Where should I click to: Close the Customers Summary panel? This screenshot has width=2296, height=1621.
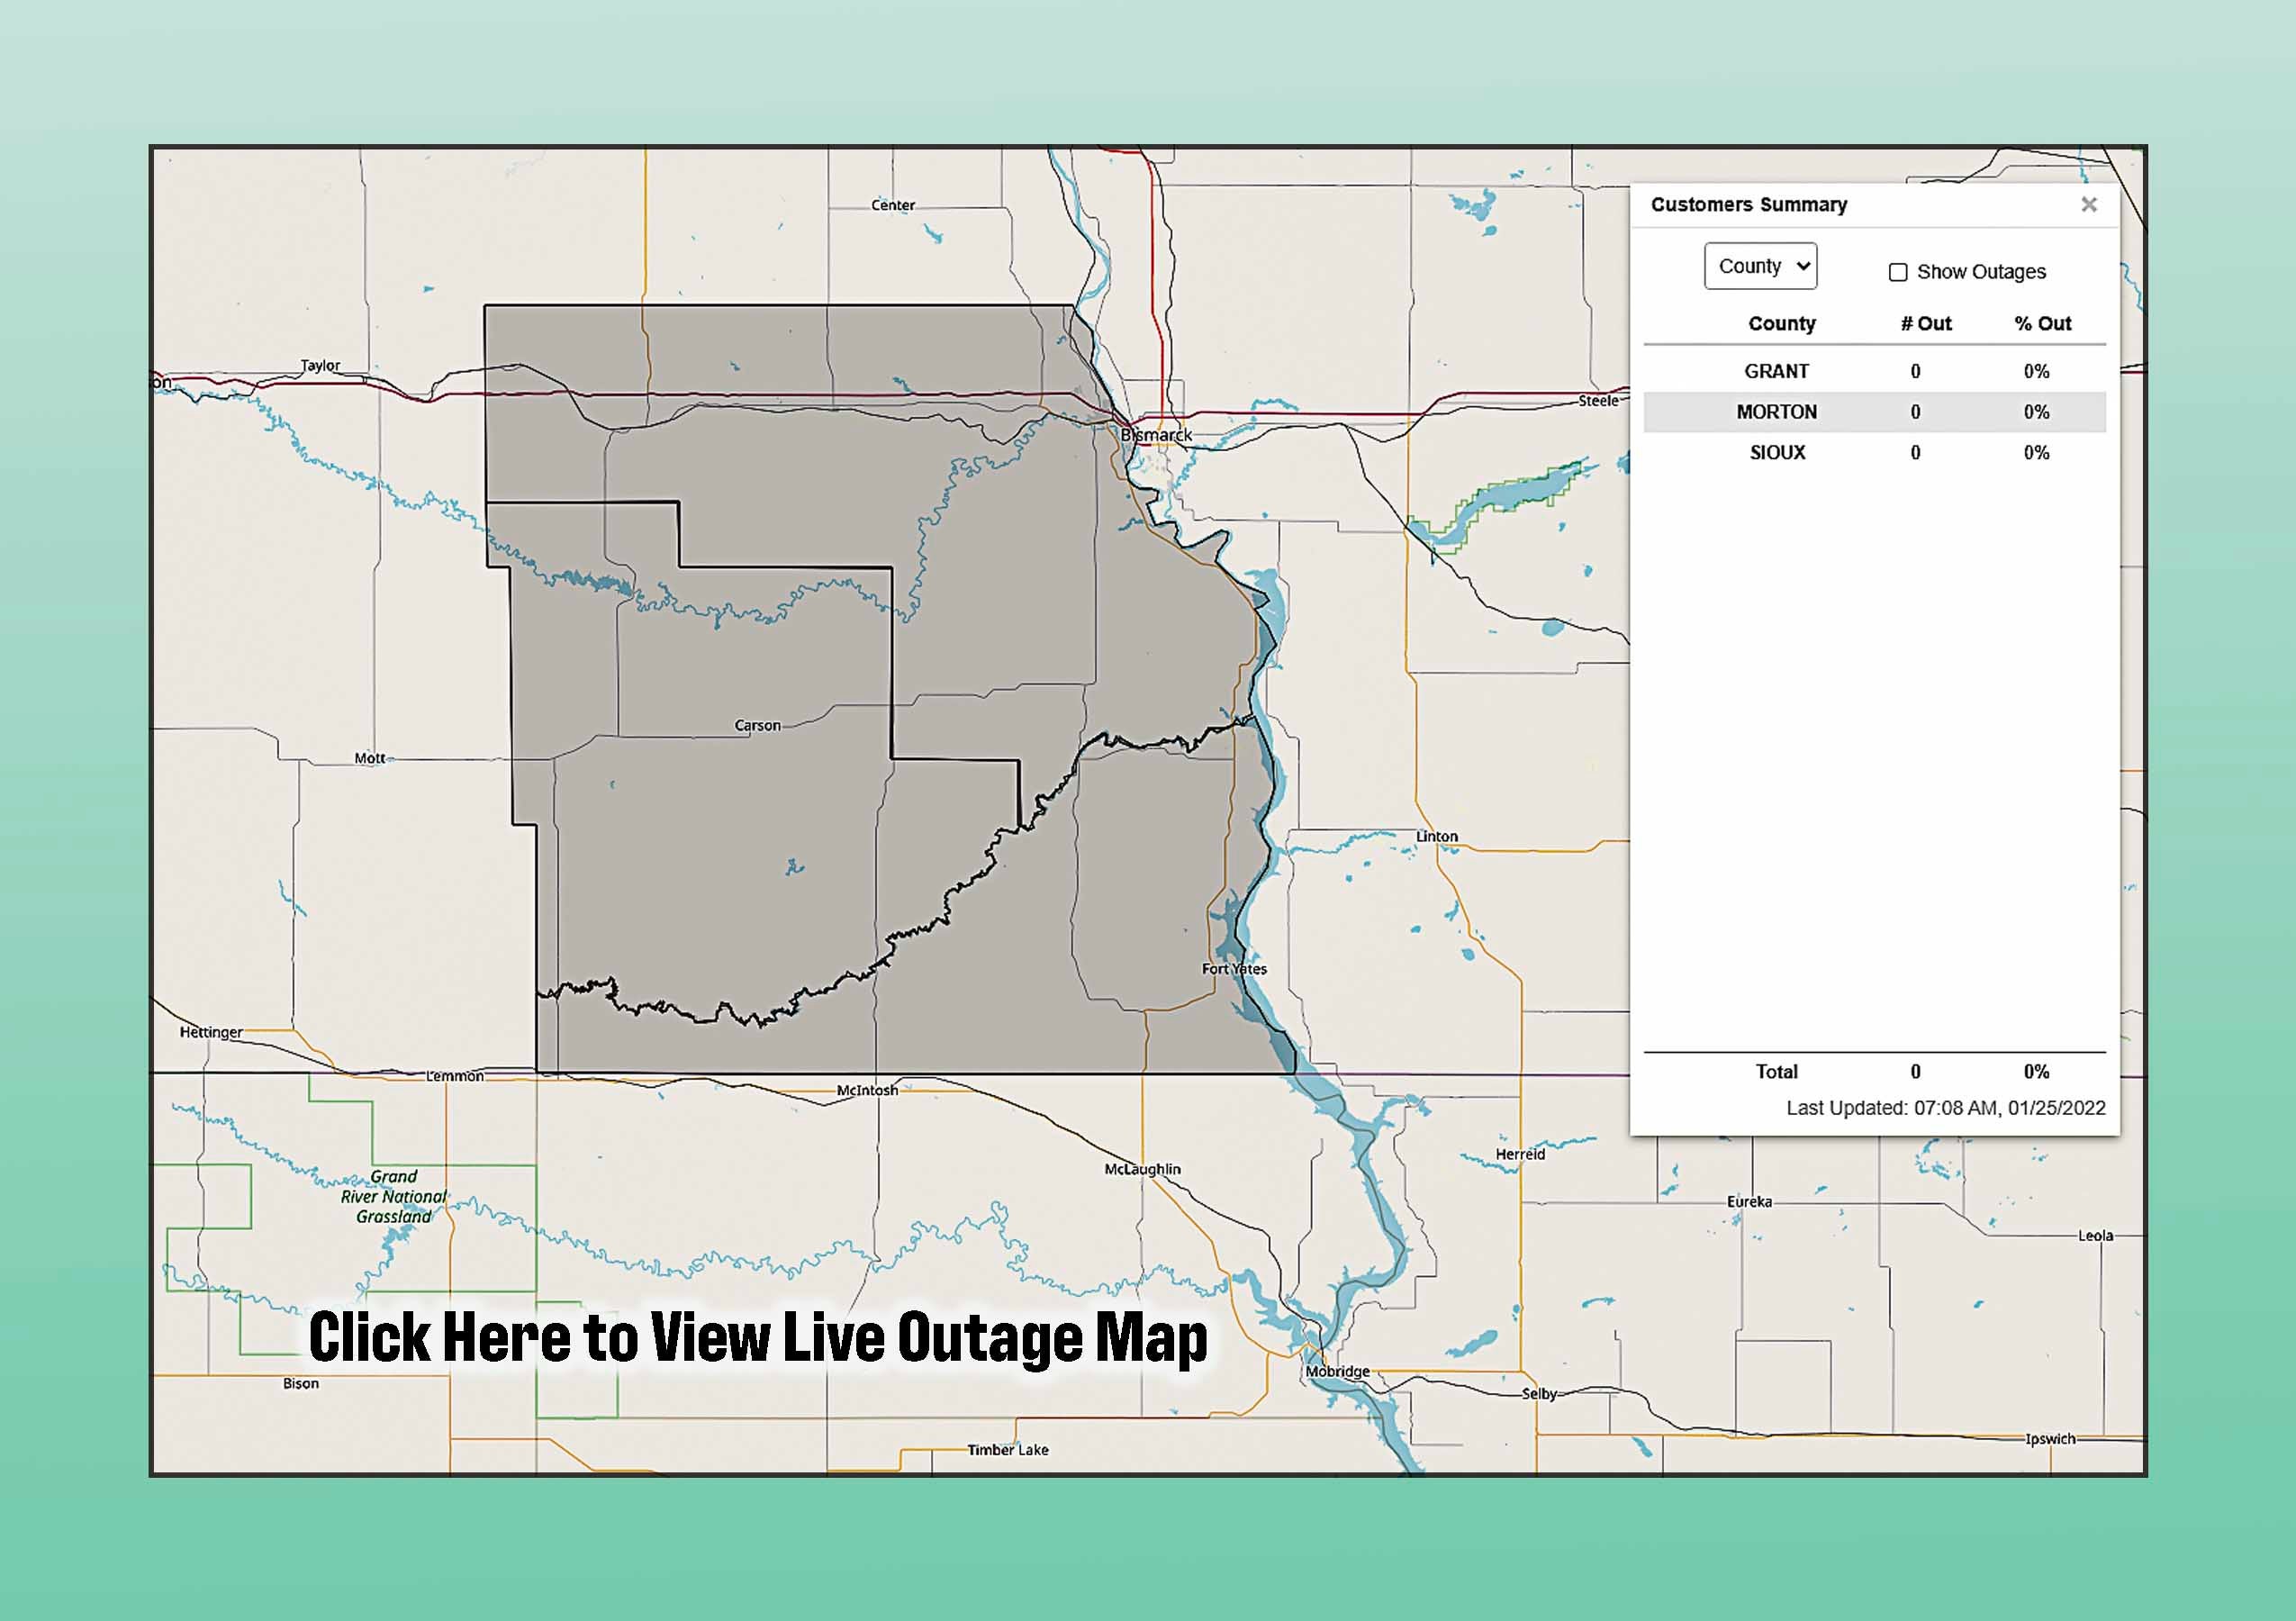(x=2089, y=205)
